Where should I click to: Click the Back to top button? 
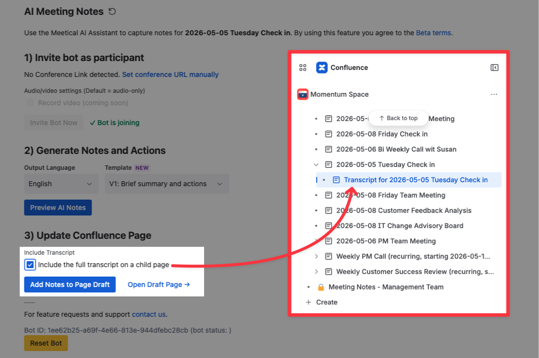[x=398, y=118]
